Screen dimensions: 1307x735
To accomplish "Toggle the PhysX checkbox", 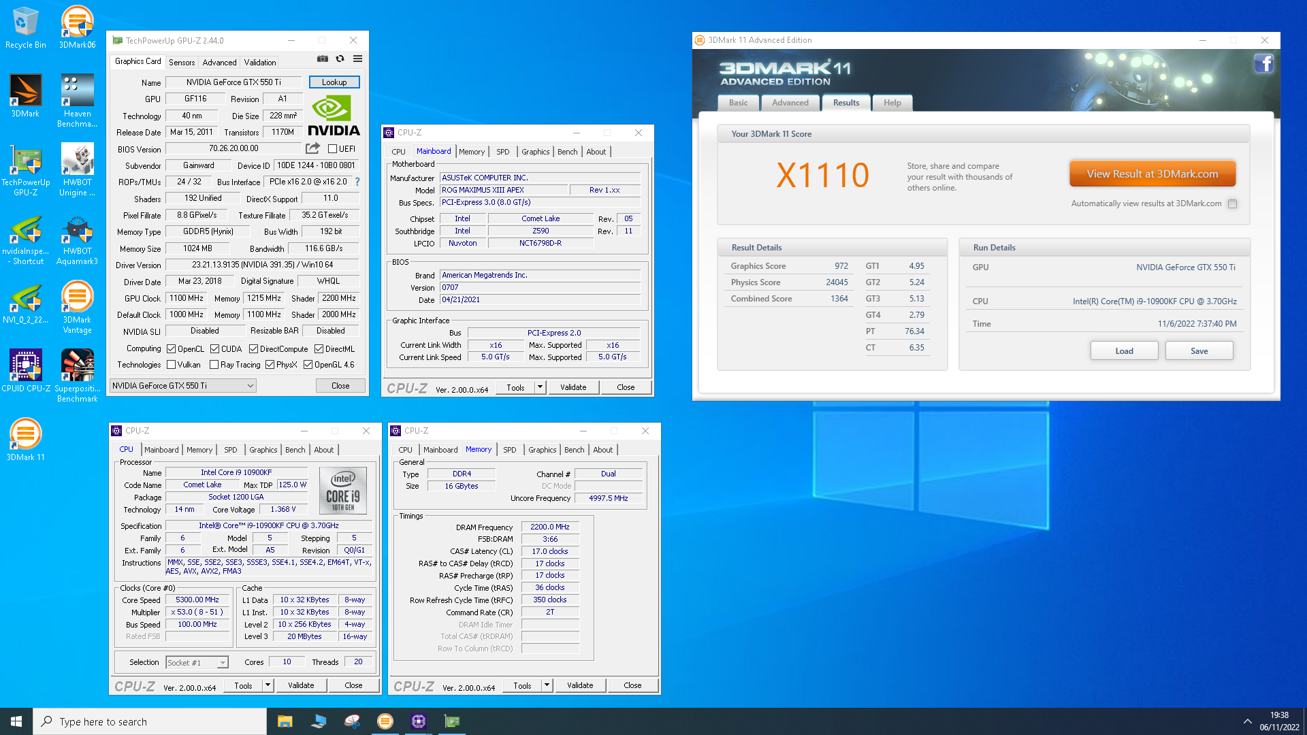I will 270,365.
